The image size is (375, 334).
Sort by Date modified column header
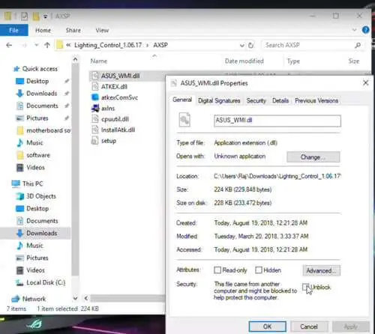coord(244,61)
